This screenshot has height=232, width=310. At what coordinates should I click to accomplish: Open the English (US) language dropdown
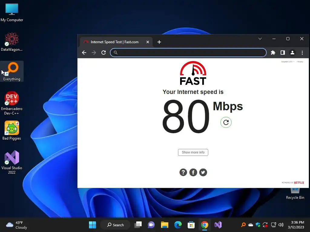(x=288, y=62)
